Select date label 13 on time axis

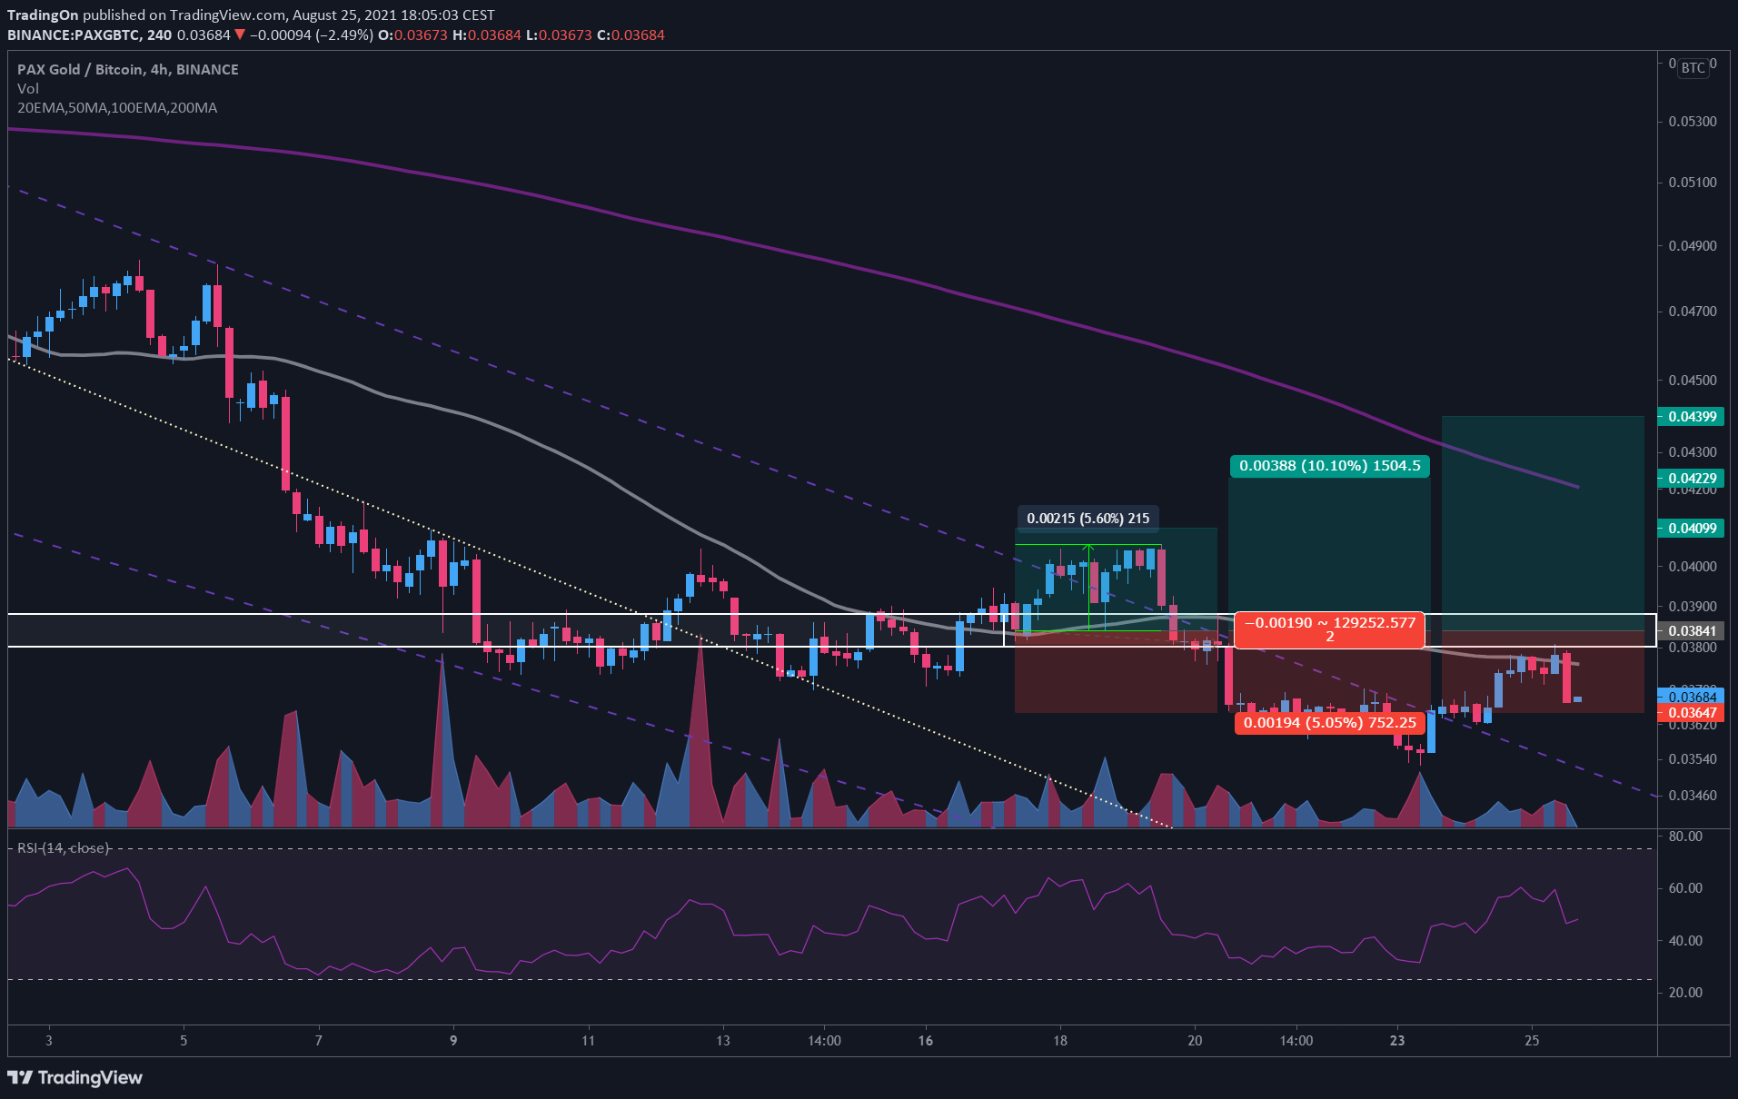click(x=722, y=1041)
